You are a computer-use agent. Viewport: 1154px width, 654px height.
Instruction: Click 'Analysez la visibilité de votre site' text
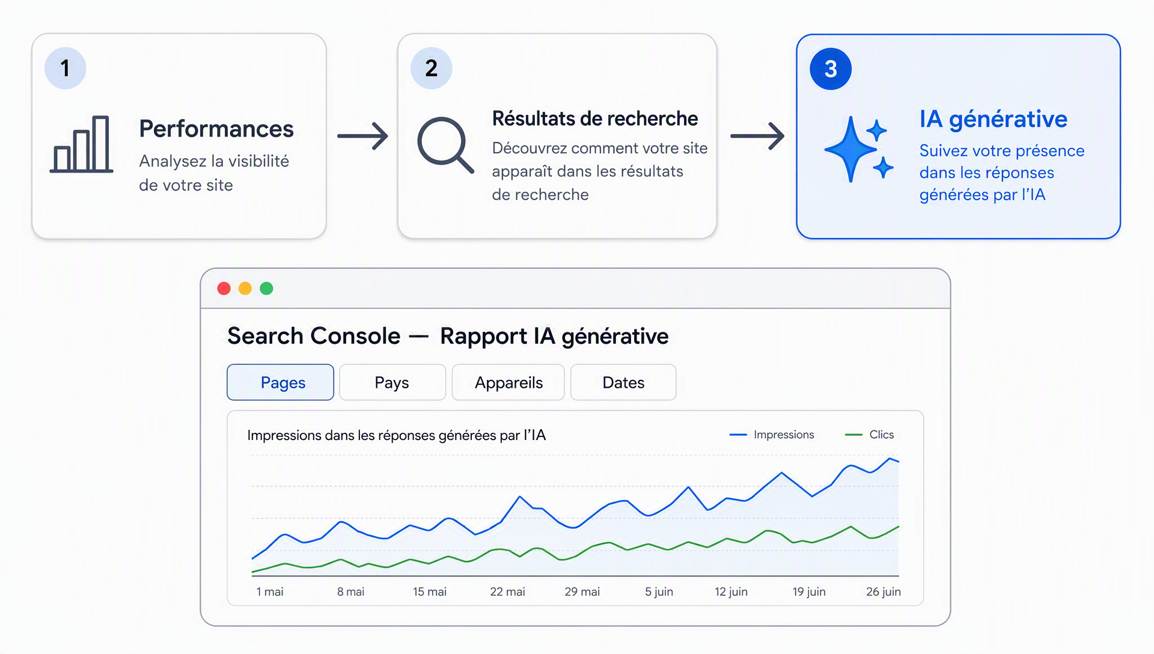tap(214, 173)
